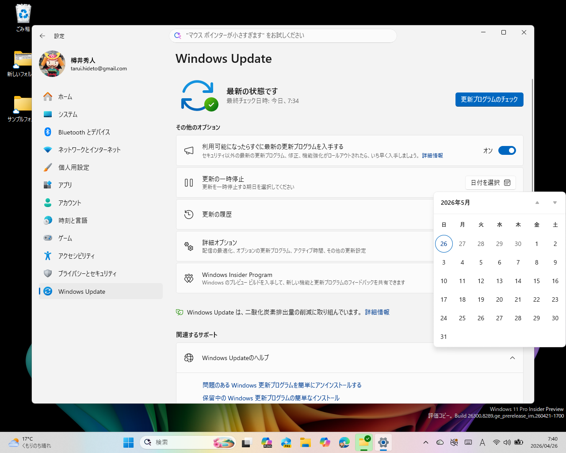Click the taskbar 検索 search box
This screenshot has width=566, height=453.
pyautogui.click(x=188, y=442)
